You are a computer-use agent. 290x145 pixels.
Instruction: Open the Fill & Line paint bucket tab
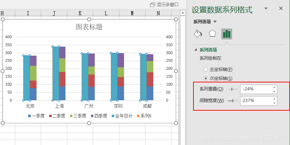point(198,34)
